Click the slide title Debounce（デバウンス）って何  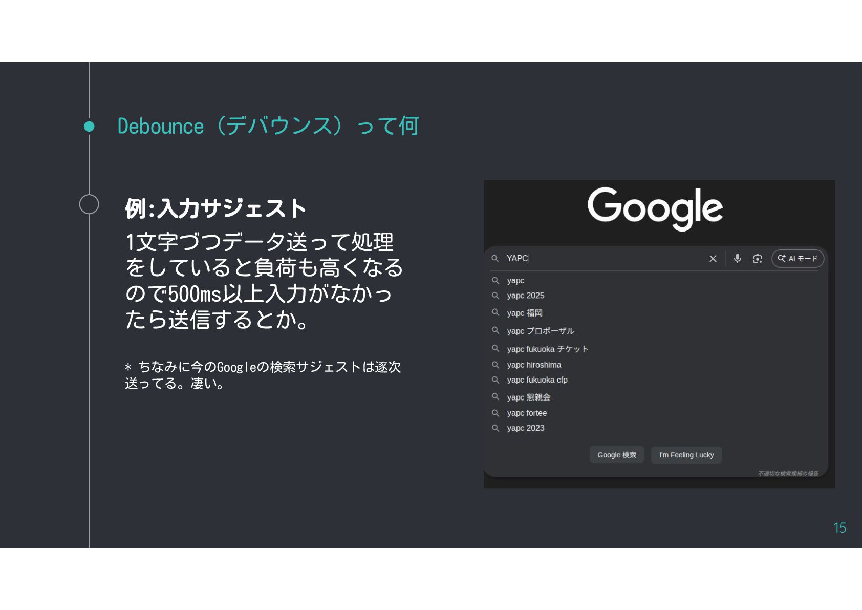(268, 126)
